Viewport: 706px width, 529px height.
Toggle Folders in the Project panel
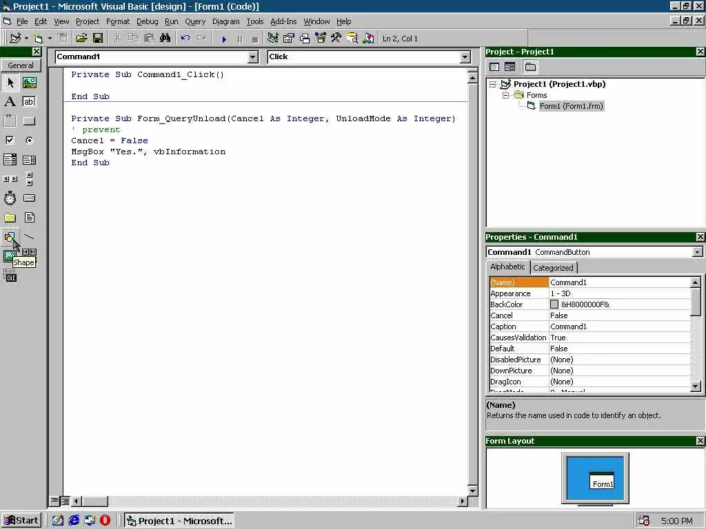click(x=530, y=67)
